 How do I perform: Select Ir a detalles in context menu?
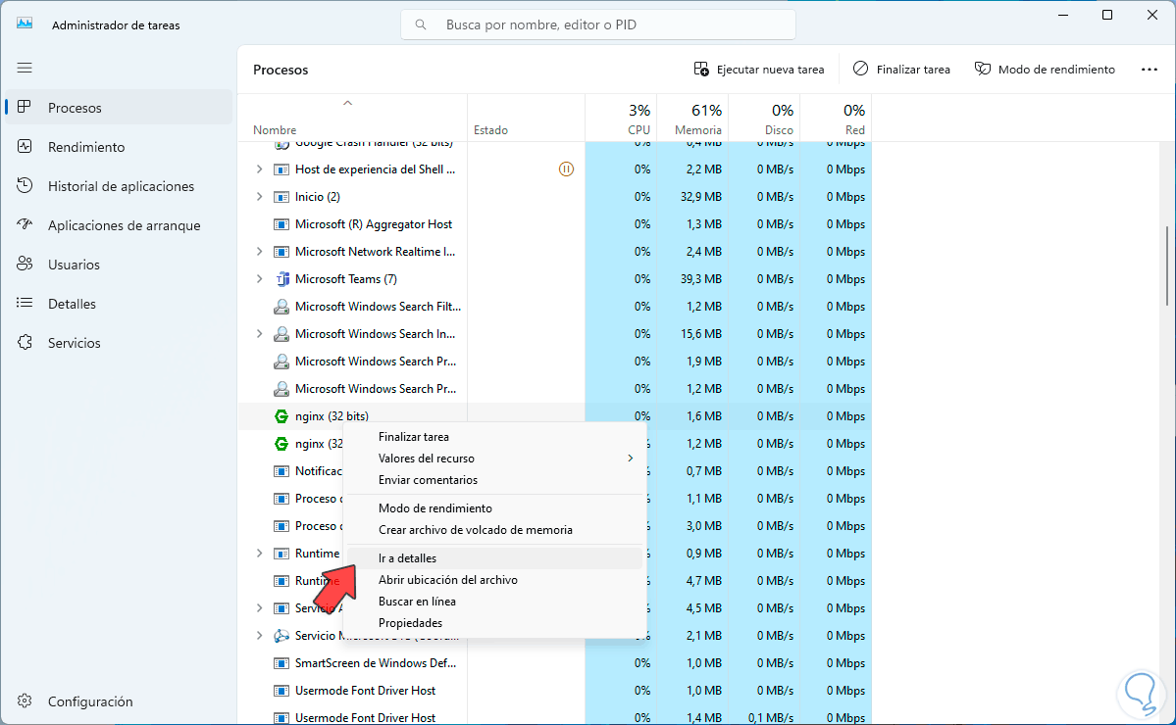pos(407,558)
